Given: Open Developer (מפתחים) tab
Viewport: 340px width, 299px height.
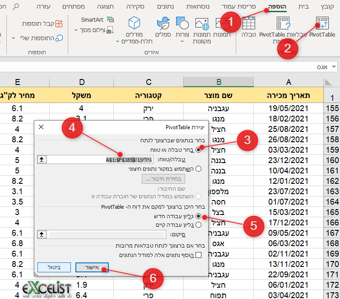Looking at the screenshot, I should (x=74, y=7).
